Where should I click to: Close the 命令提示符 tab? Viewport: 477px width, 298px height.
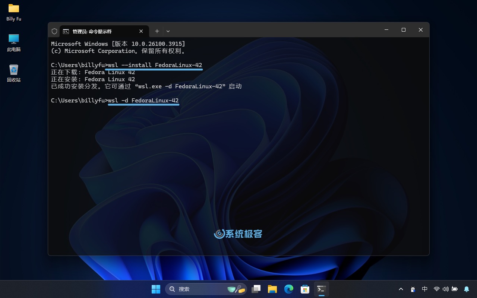[x=141, y=31]
